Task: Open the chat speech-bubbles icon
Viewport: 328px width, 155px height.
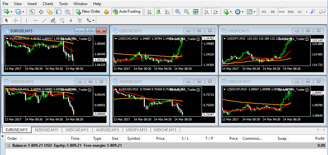Action: pos(322,12)
